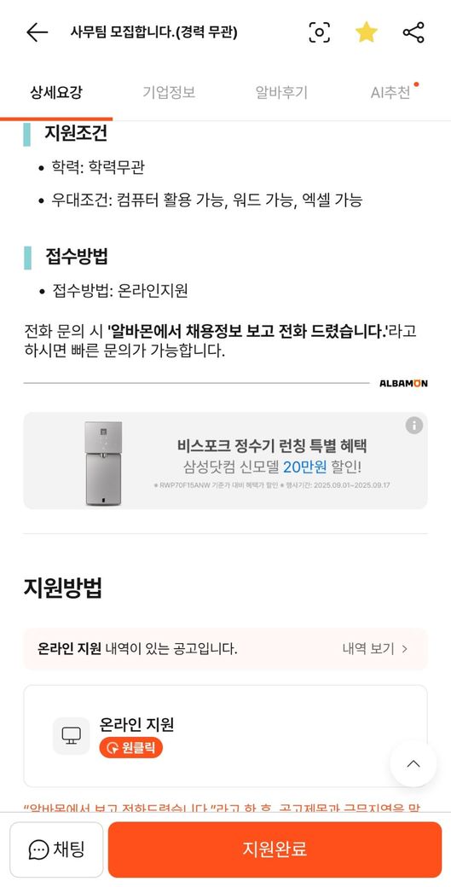Click the monitor icon beside 온라인 지원

72,736
